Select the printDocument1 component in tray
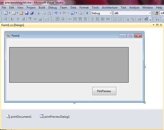 pos(19,117)
